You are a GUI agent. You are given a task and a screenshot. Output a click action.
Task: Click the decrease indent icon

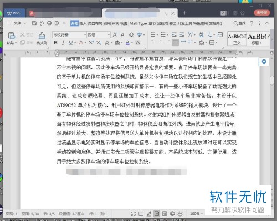(174, 34)
